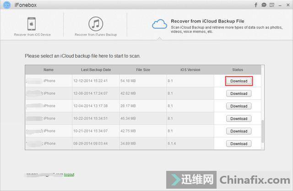
Task: Open the chat feedback bubble icon
Action: 264,5
